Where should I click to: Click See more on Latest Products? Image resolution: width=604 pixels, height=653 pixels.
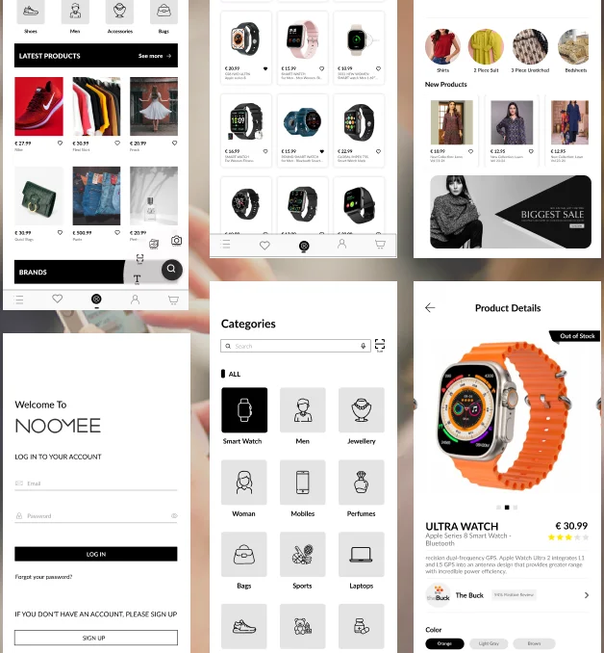[155, 56]
